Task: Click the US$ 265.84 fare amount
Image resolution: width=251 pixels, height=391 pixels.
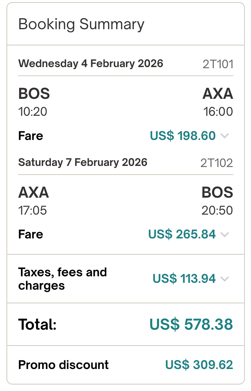Action: tap(182, 234)
